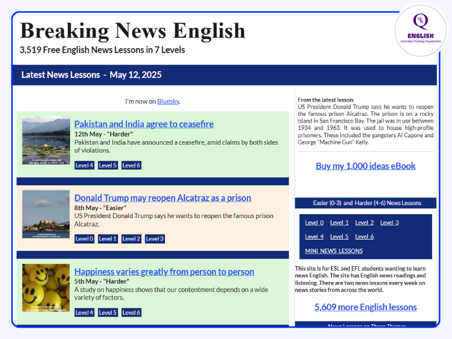Select Level 2 under Alcatraz lesson
This screenshot has width=452, height=339.
click(131, 238)
